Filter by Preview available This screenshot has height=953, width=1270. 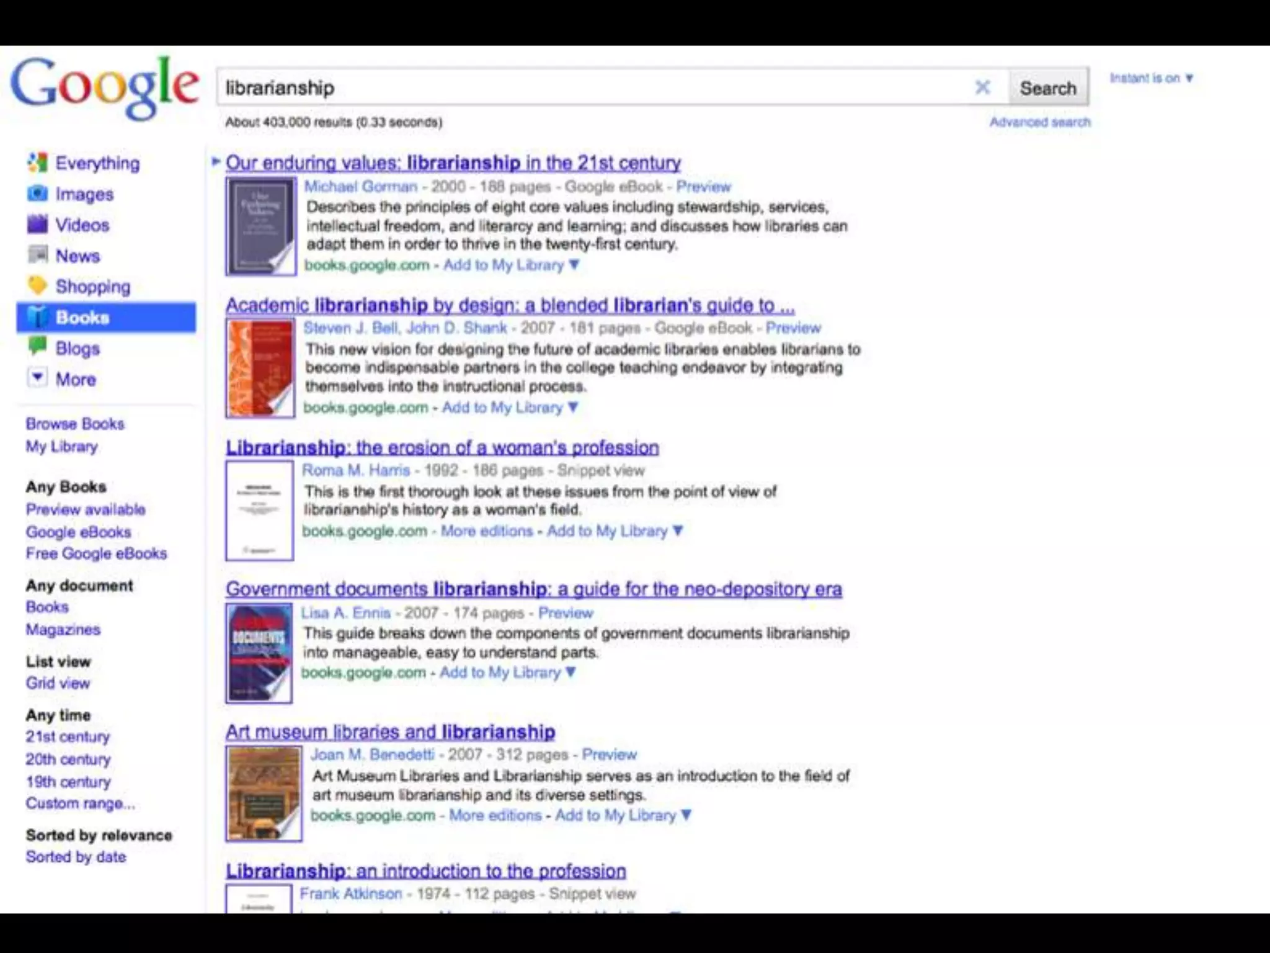pos(86,509)
